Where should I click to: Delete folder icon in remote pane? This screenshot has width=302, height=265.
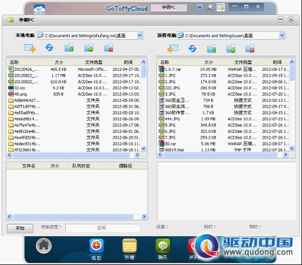coord(250,49)
